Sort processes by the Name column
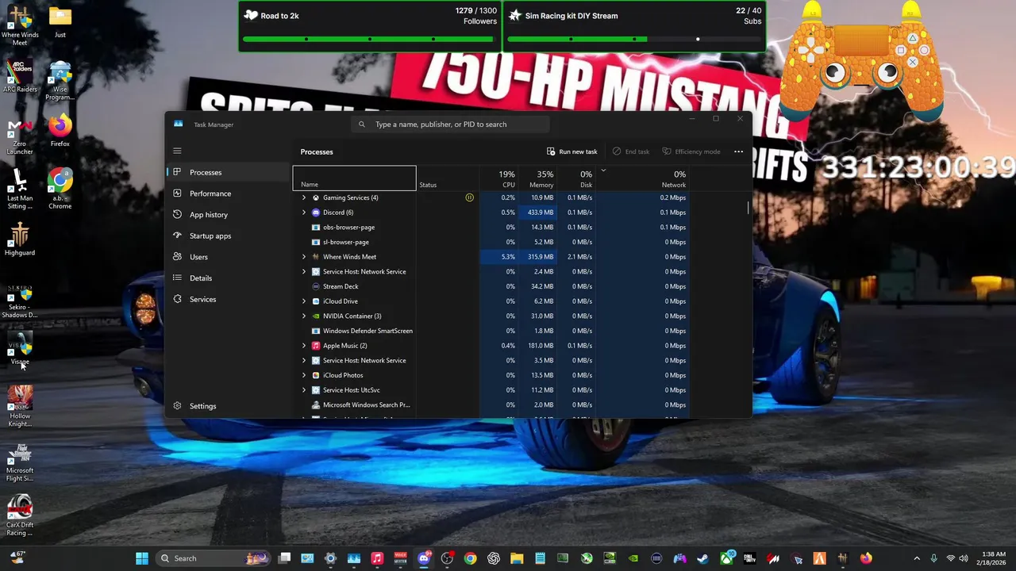 [x=354, y=178]
